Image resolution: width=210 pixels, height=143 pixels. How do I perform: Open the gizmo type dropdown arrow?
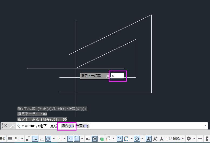click(142, 139)
